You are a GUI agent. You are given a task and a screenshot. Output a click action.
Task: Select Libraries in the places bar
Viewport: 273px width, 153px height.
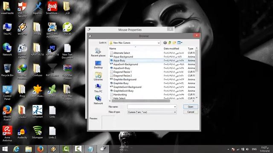click(x=98, y=76)
